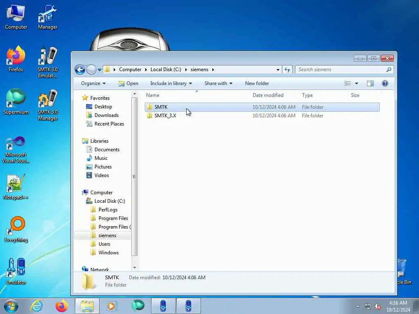Viewport: 419px width, 314px height.
Task: Sort by Date modified column header
Action: pos(268,95)
